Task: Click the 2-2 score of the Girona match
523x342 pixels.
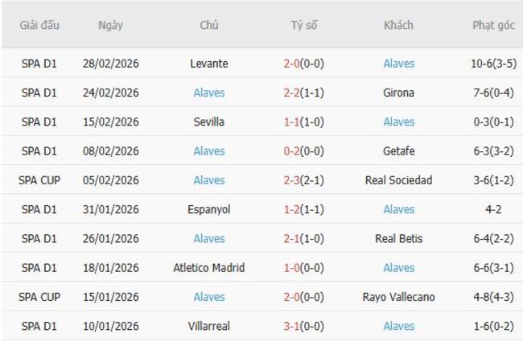Action: 304,93
